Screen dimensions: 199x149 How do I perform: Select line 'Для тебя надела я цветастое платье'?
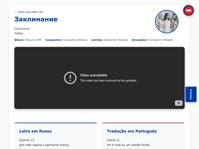(x=44, y=145)
